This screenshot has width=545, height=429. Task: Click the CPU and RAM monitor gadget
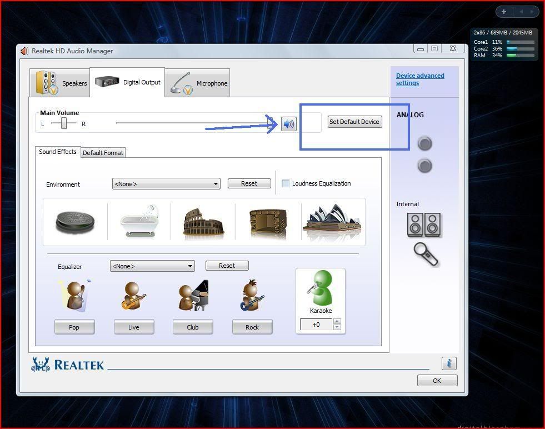pyautogui.click(x=504, y=44)
